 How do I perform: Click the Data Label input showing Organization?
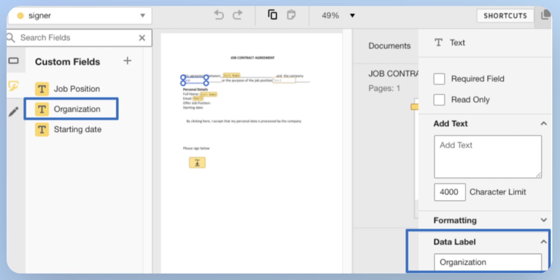tap(488, 262)
